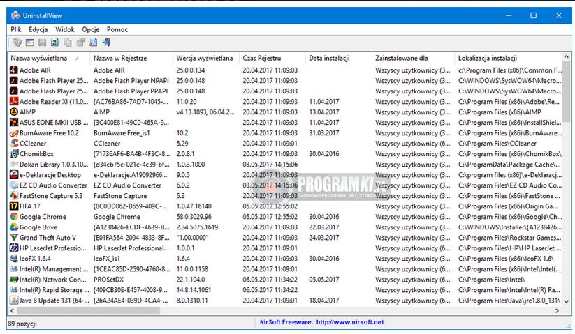575x334 pixels.
Task: Click the find magnifier toolbar icon
Action: coord(93,43)
